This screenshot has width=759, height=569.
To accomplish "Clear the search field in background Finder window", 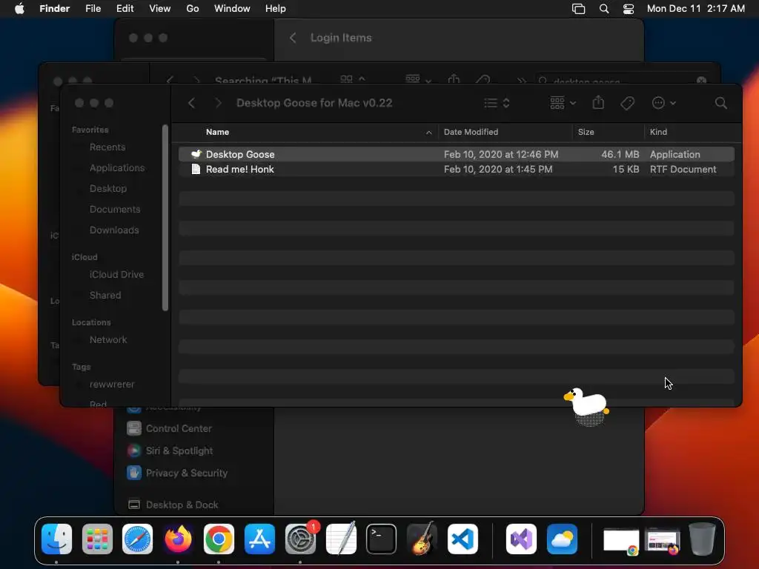I will [701, 81].
